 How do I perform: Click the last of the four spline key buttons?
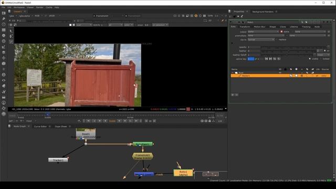coord(279,59)
